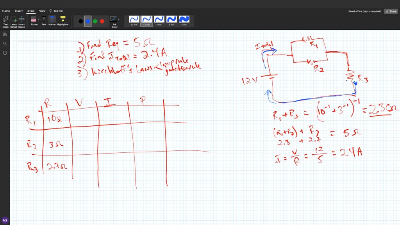The image size is (400, 225).
Task: Select the Highlighter tool
Action: [x=62, y=19]
